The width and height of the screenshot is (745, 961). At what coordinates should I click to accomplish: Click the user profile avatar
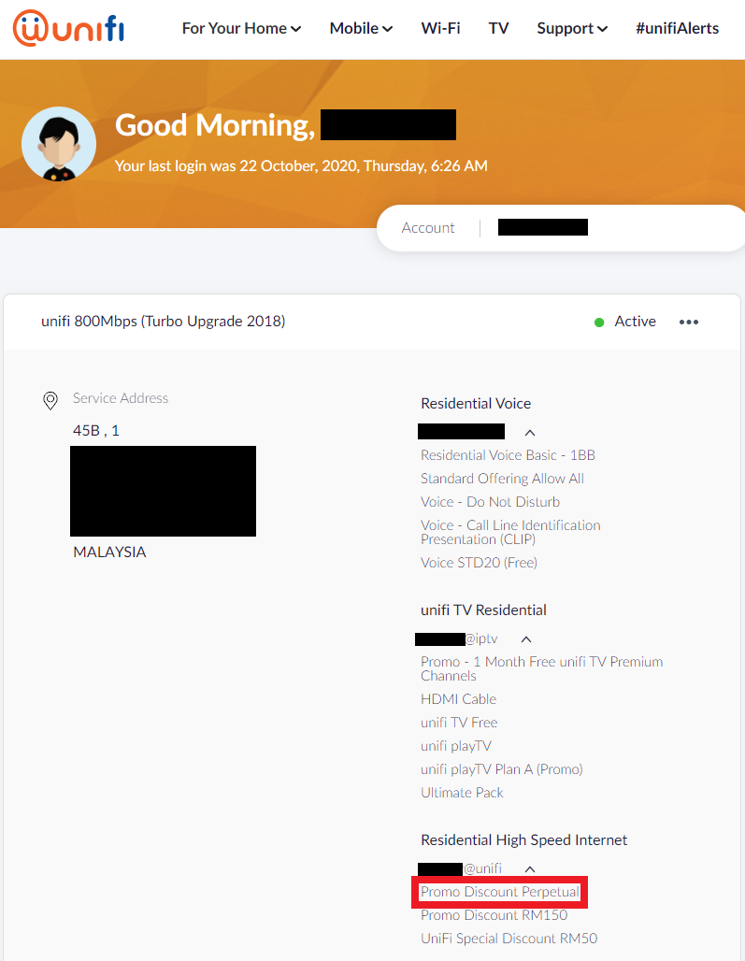pos(58,143)
